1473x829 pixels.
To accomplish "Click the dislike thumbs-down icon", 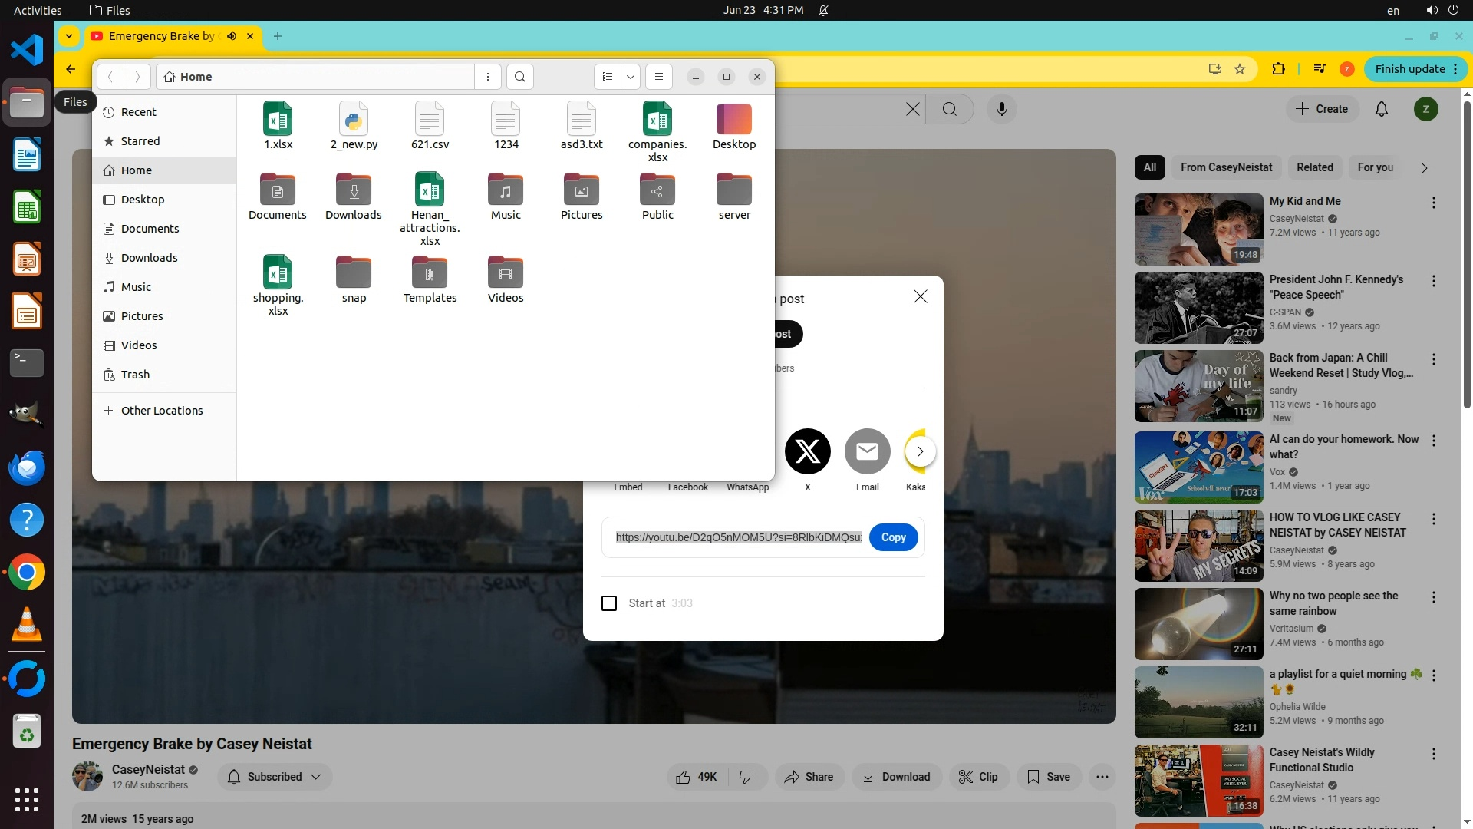I will pyautogui.click(x=746, y=777).
